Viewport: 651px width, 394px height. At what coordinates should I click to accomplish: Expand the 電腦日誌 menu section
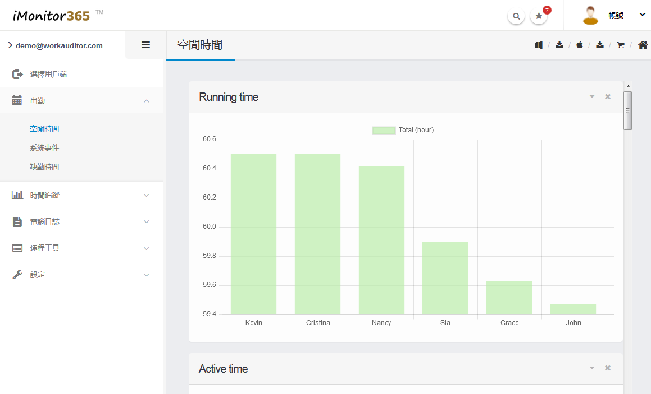pos(81,222)
